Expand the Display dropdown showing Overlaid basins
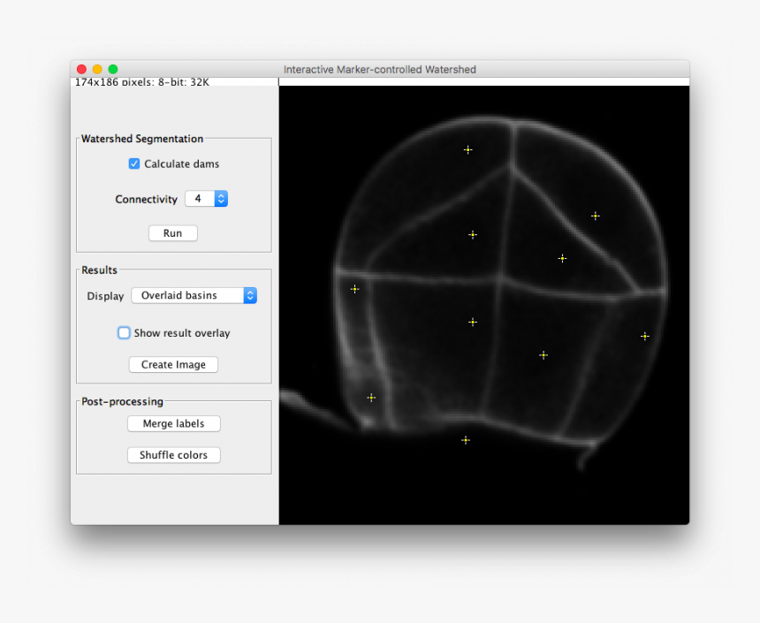The height and width of the screenshot is (623, 760). (194, 295)
